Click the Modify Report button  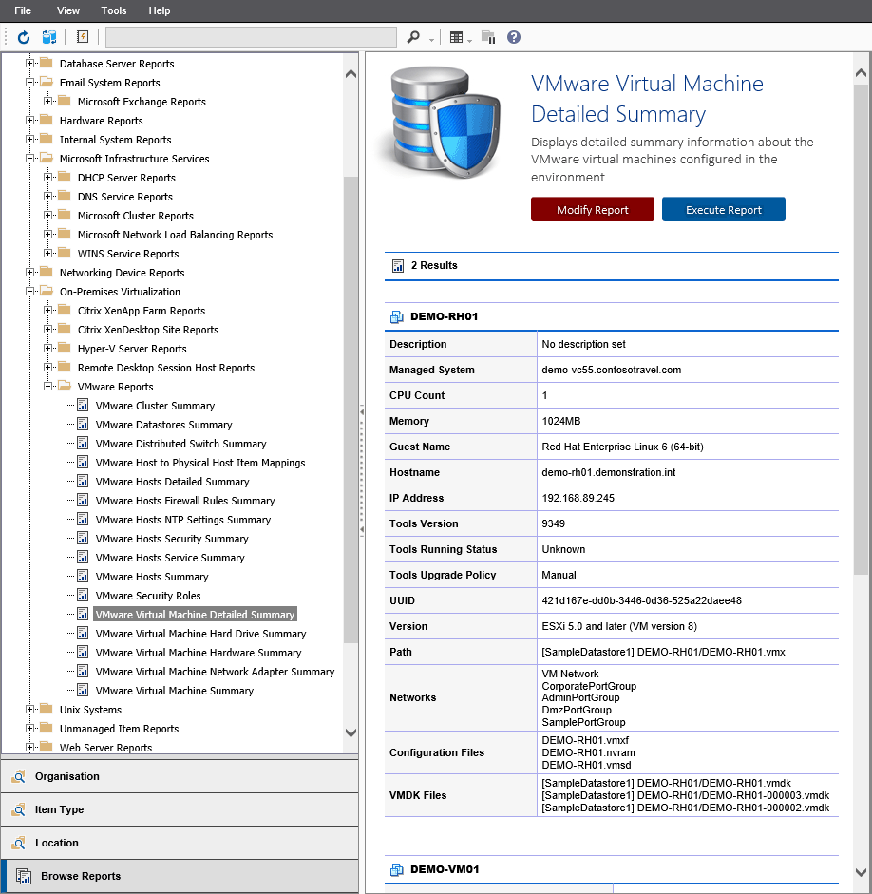coord(592,209)
